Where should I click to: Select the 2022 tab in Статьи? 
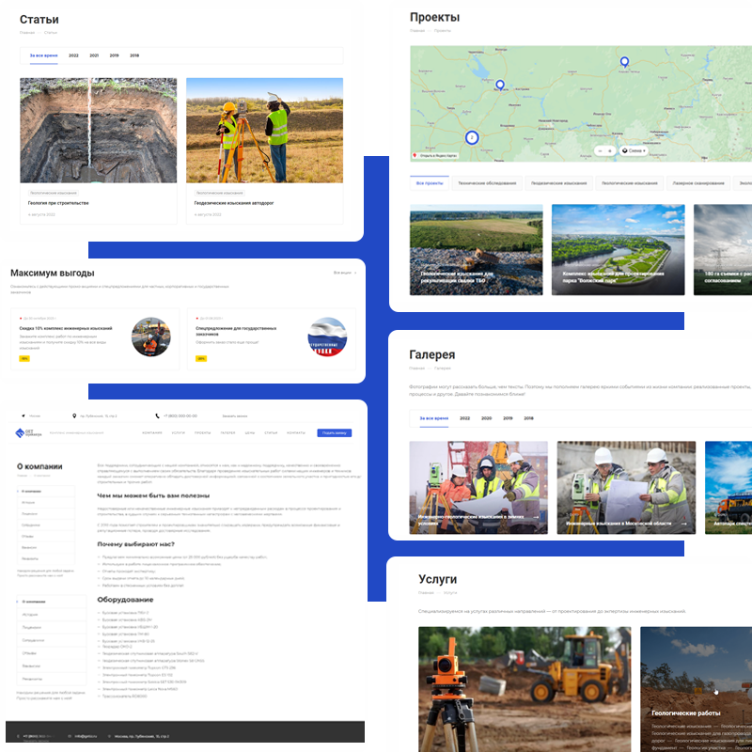coord(73,55)
